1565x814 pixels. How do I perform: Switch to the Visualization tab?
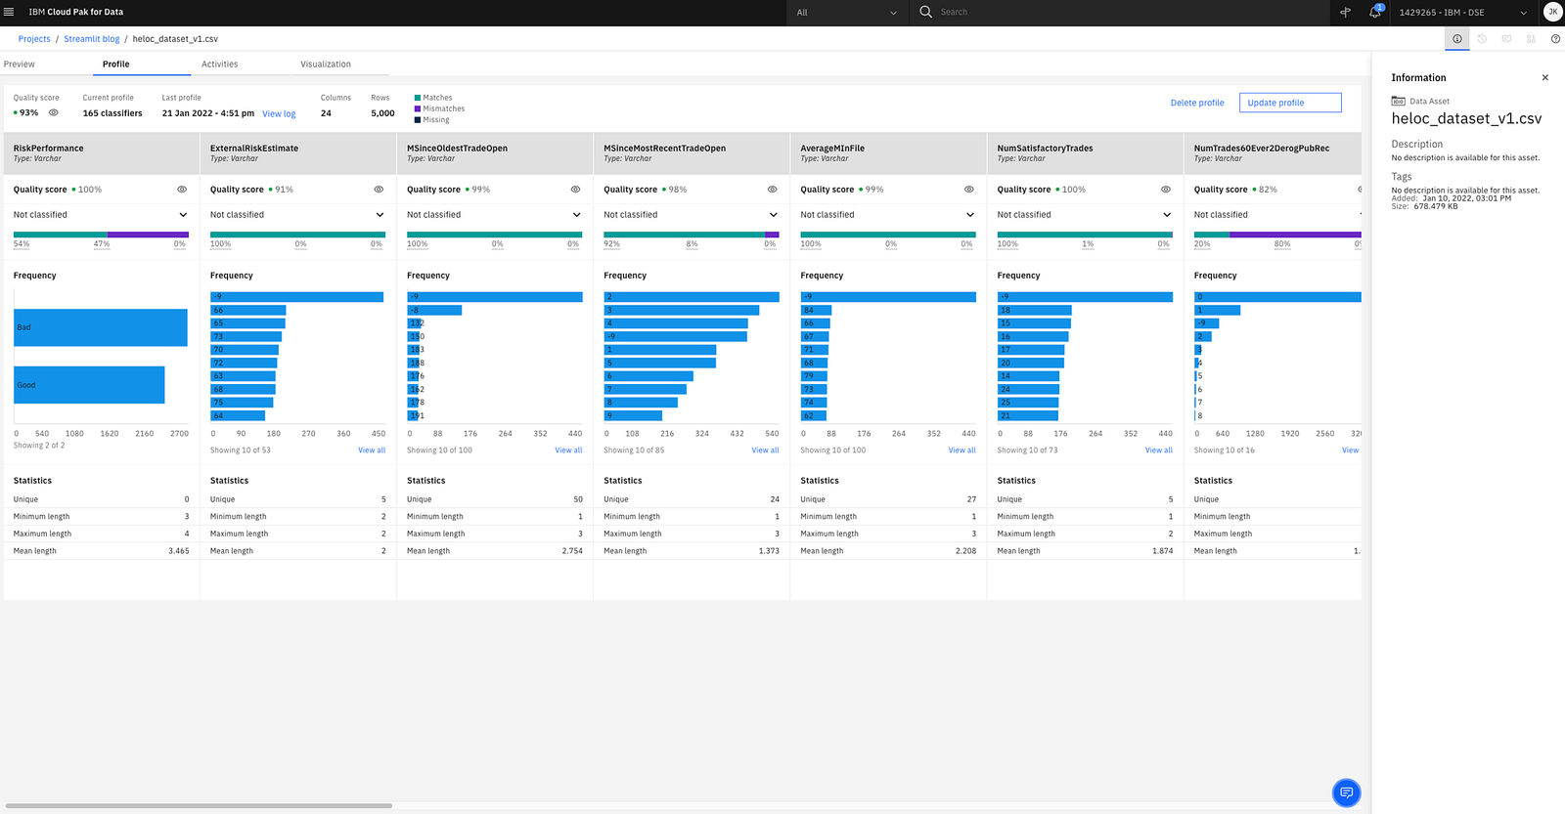tap(326, 64)
